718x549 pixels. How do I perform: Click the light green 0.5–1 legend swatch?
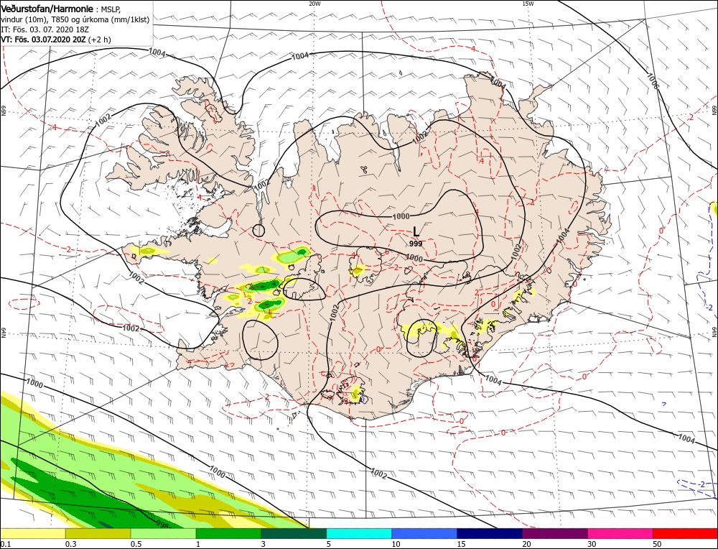(x=164, y=533)
